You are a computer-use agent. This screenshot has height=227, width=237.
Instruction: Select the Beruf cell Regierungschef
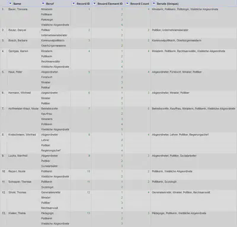point(51,151)
